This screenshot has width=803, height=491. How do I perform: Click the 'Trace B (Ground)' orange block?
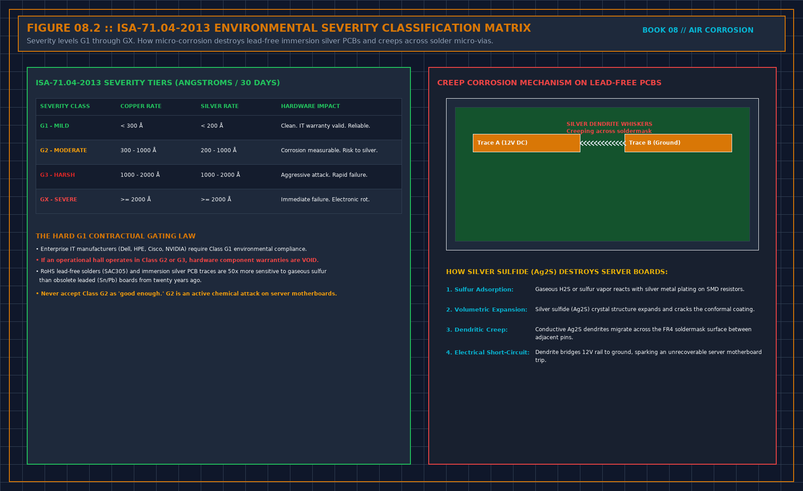[x=678, y=143]
